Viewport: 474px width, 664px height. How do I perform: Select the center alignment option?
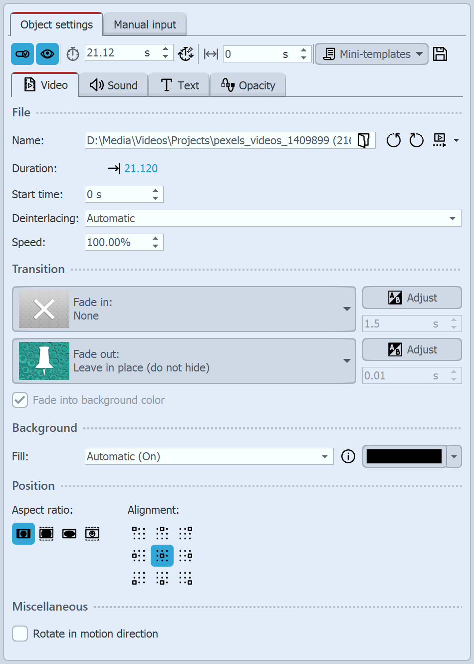pos(162,555)
